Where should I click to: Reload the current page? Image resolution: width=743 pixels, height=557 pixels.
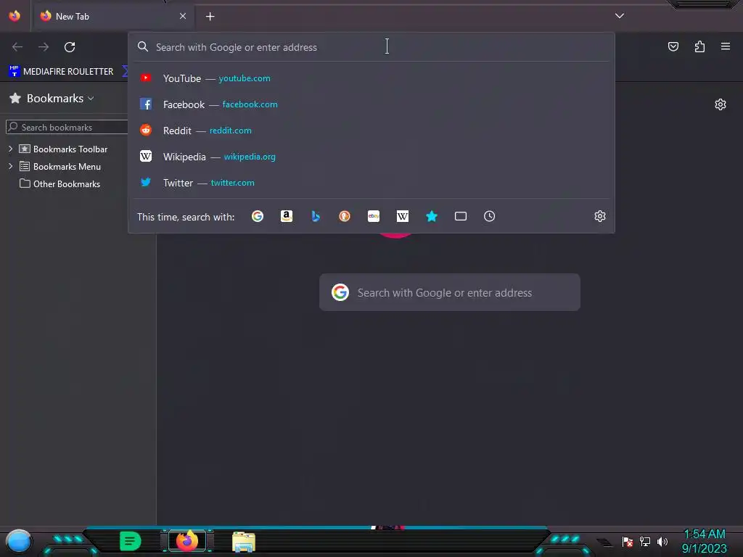tap(70, 47)
